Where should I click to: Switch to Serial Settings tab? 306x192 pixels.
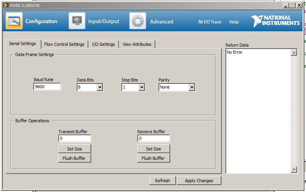point(22,43)
